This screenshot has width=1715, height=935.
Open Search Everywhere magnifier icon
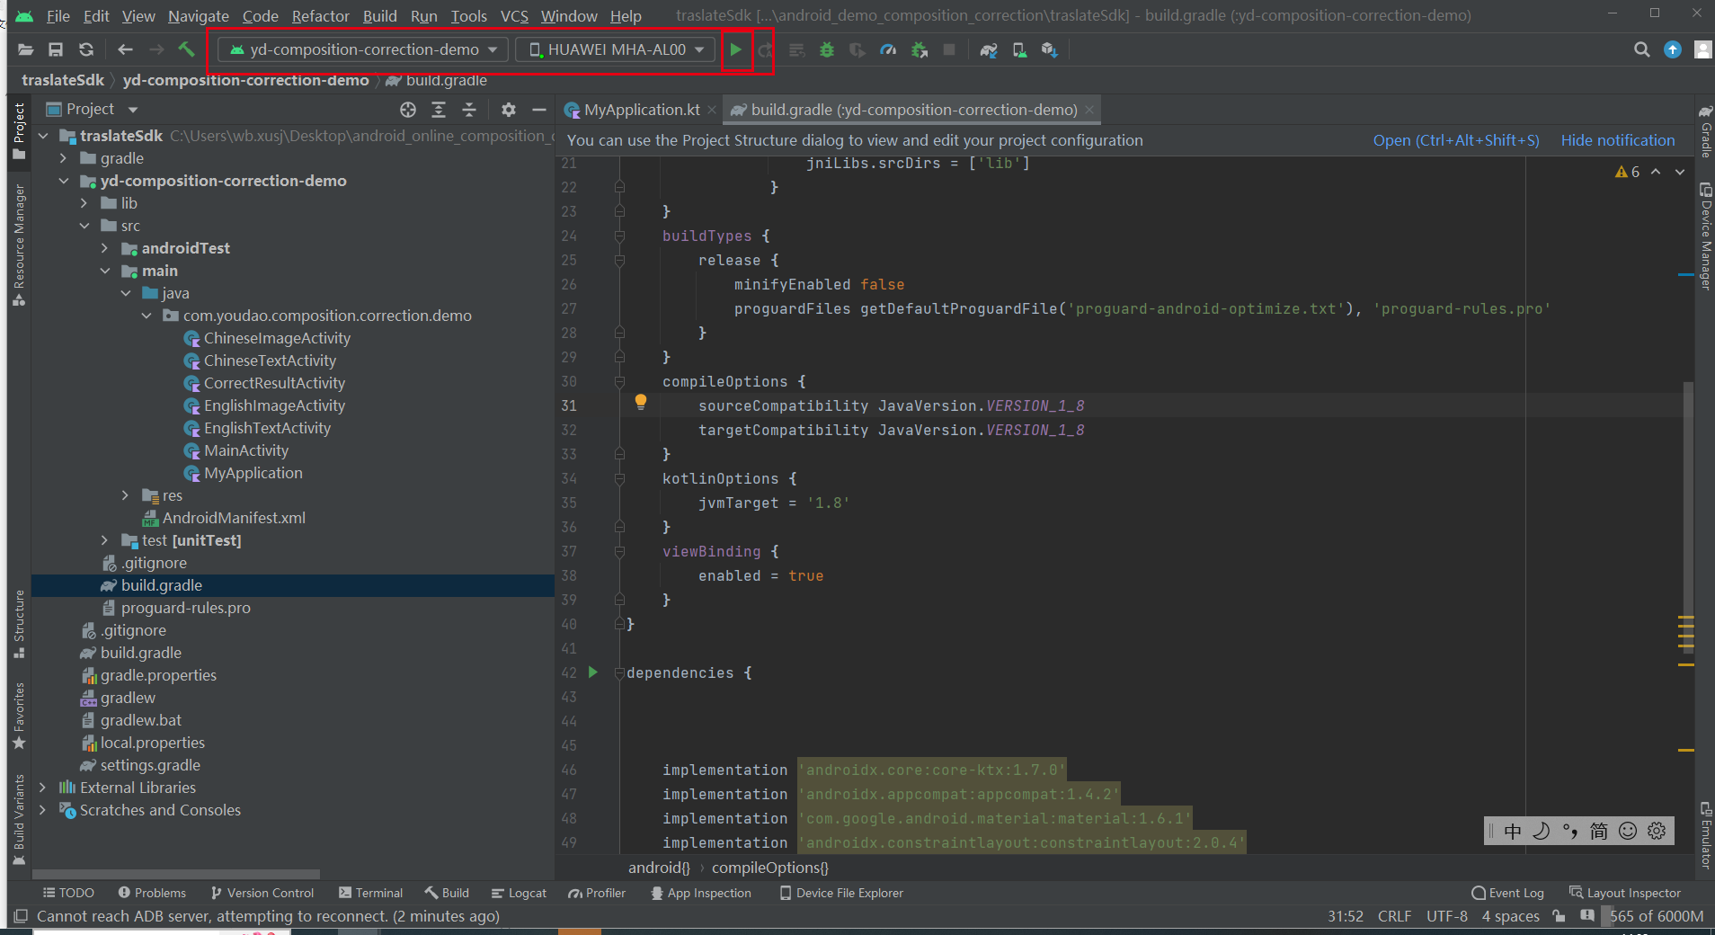point(1641,49)
